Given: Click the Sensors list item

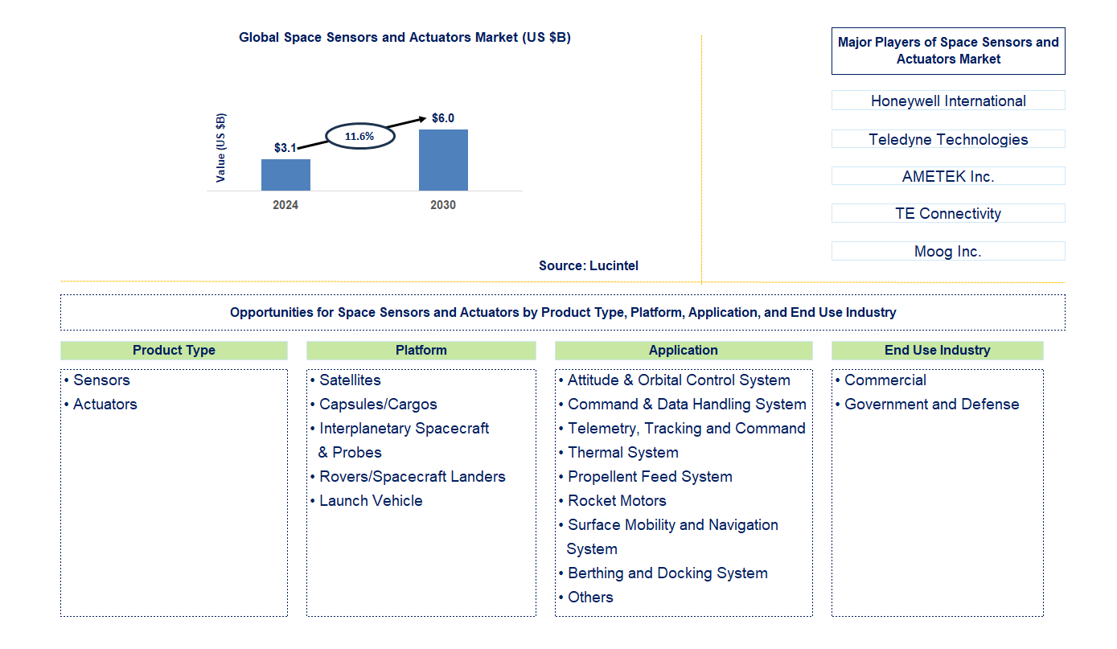Looking at the screenshot, I should (97, 380).
